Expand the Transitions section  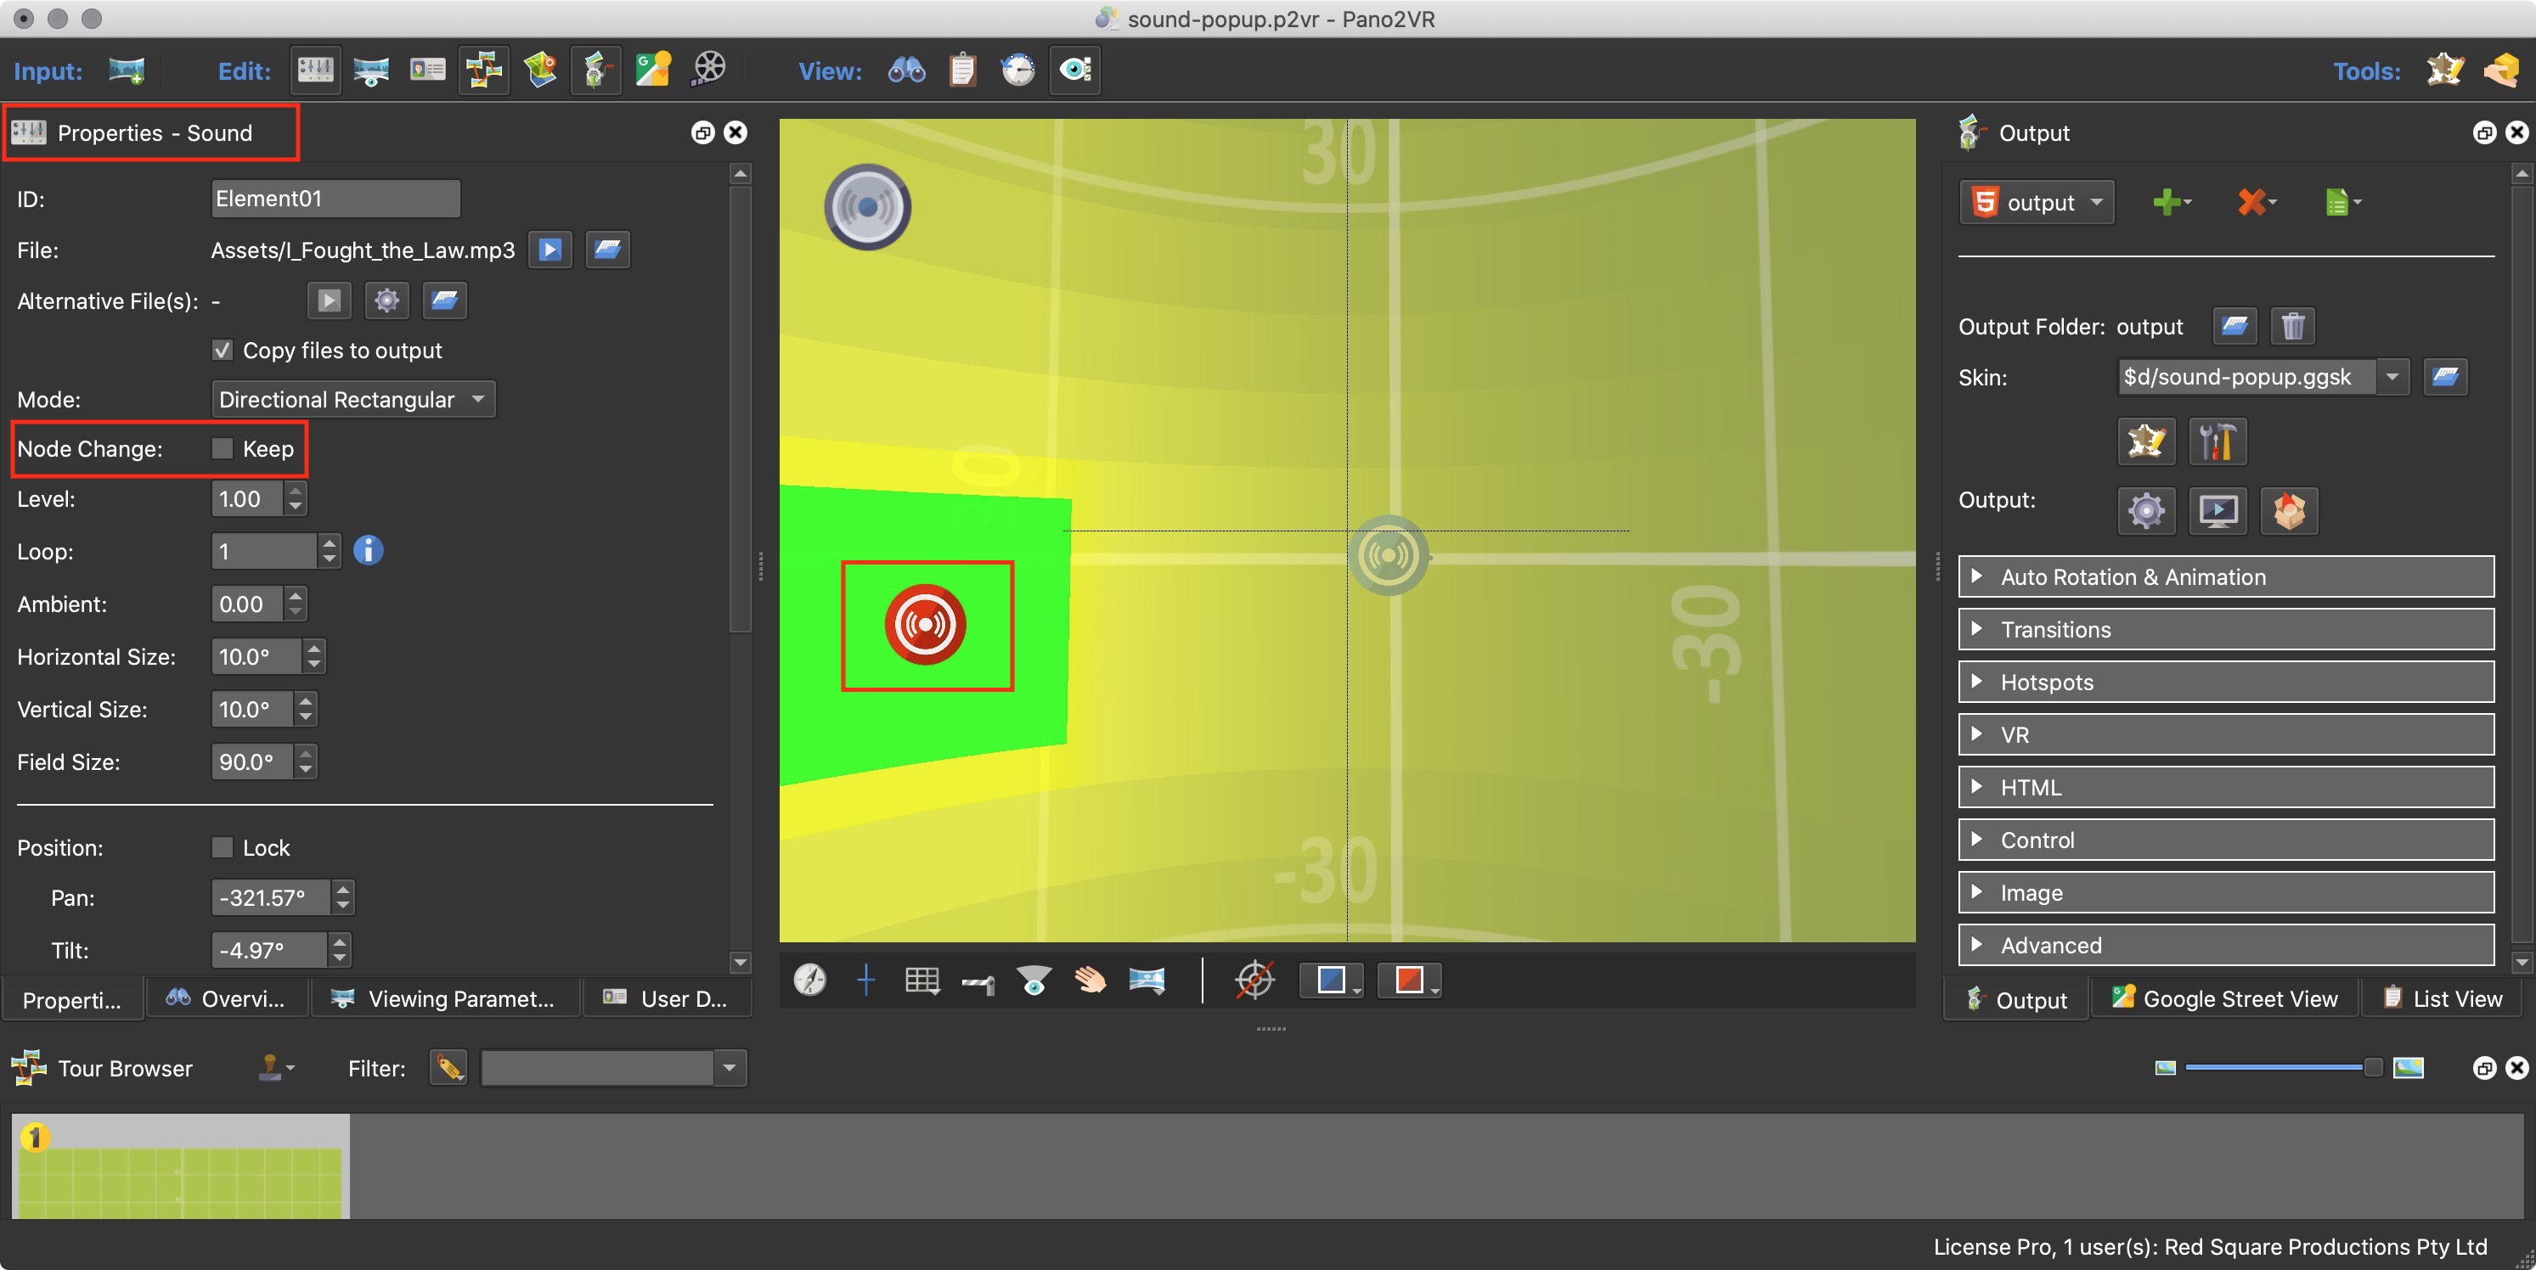(x=2226, y=628)
